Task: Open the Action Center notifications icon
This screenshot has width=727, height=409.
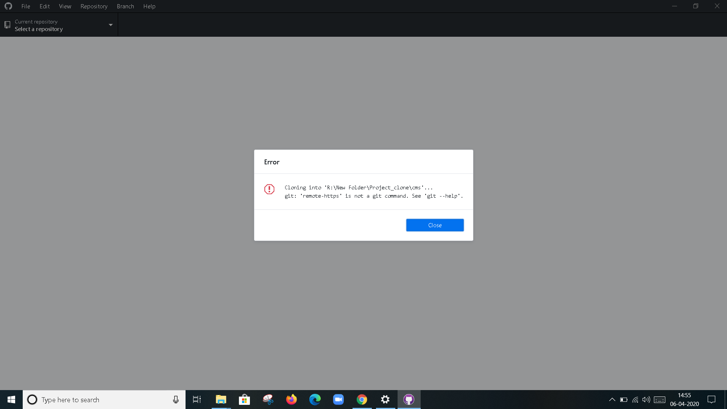Action: pyautogui.click(x=711, y=400)
